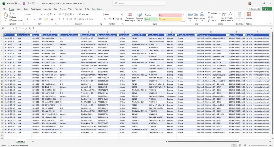Apply the Neutral cell style
The width and height of the screenshot is (274, 147).
point(170,19)
